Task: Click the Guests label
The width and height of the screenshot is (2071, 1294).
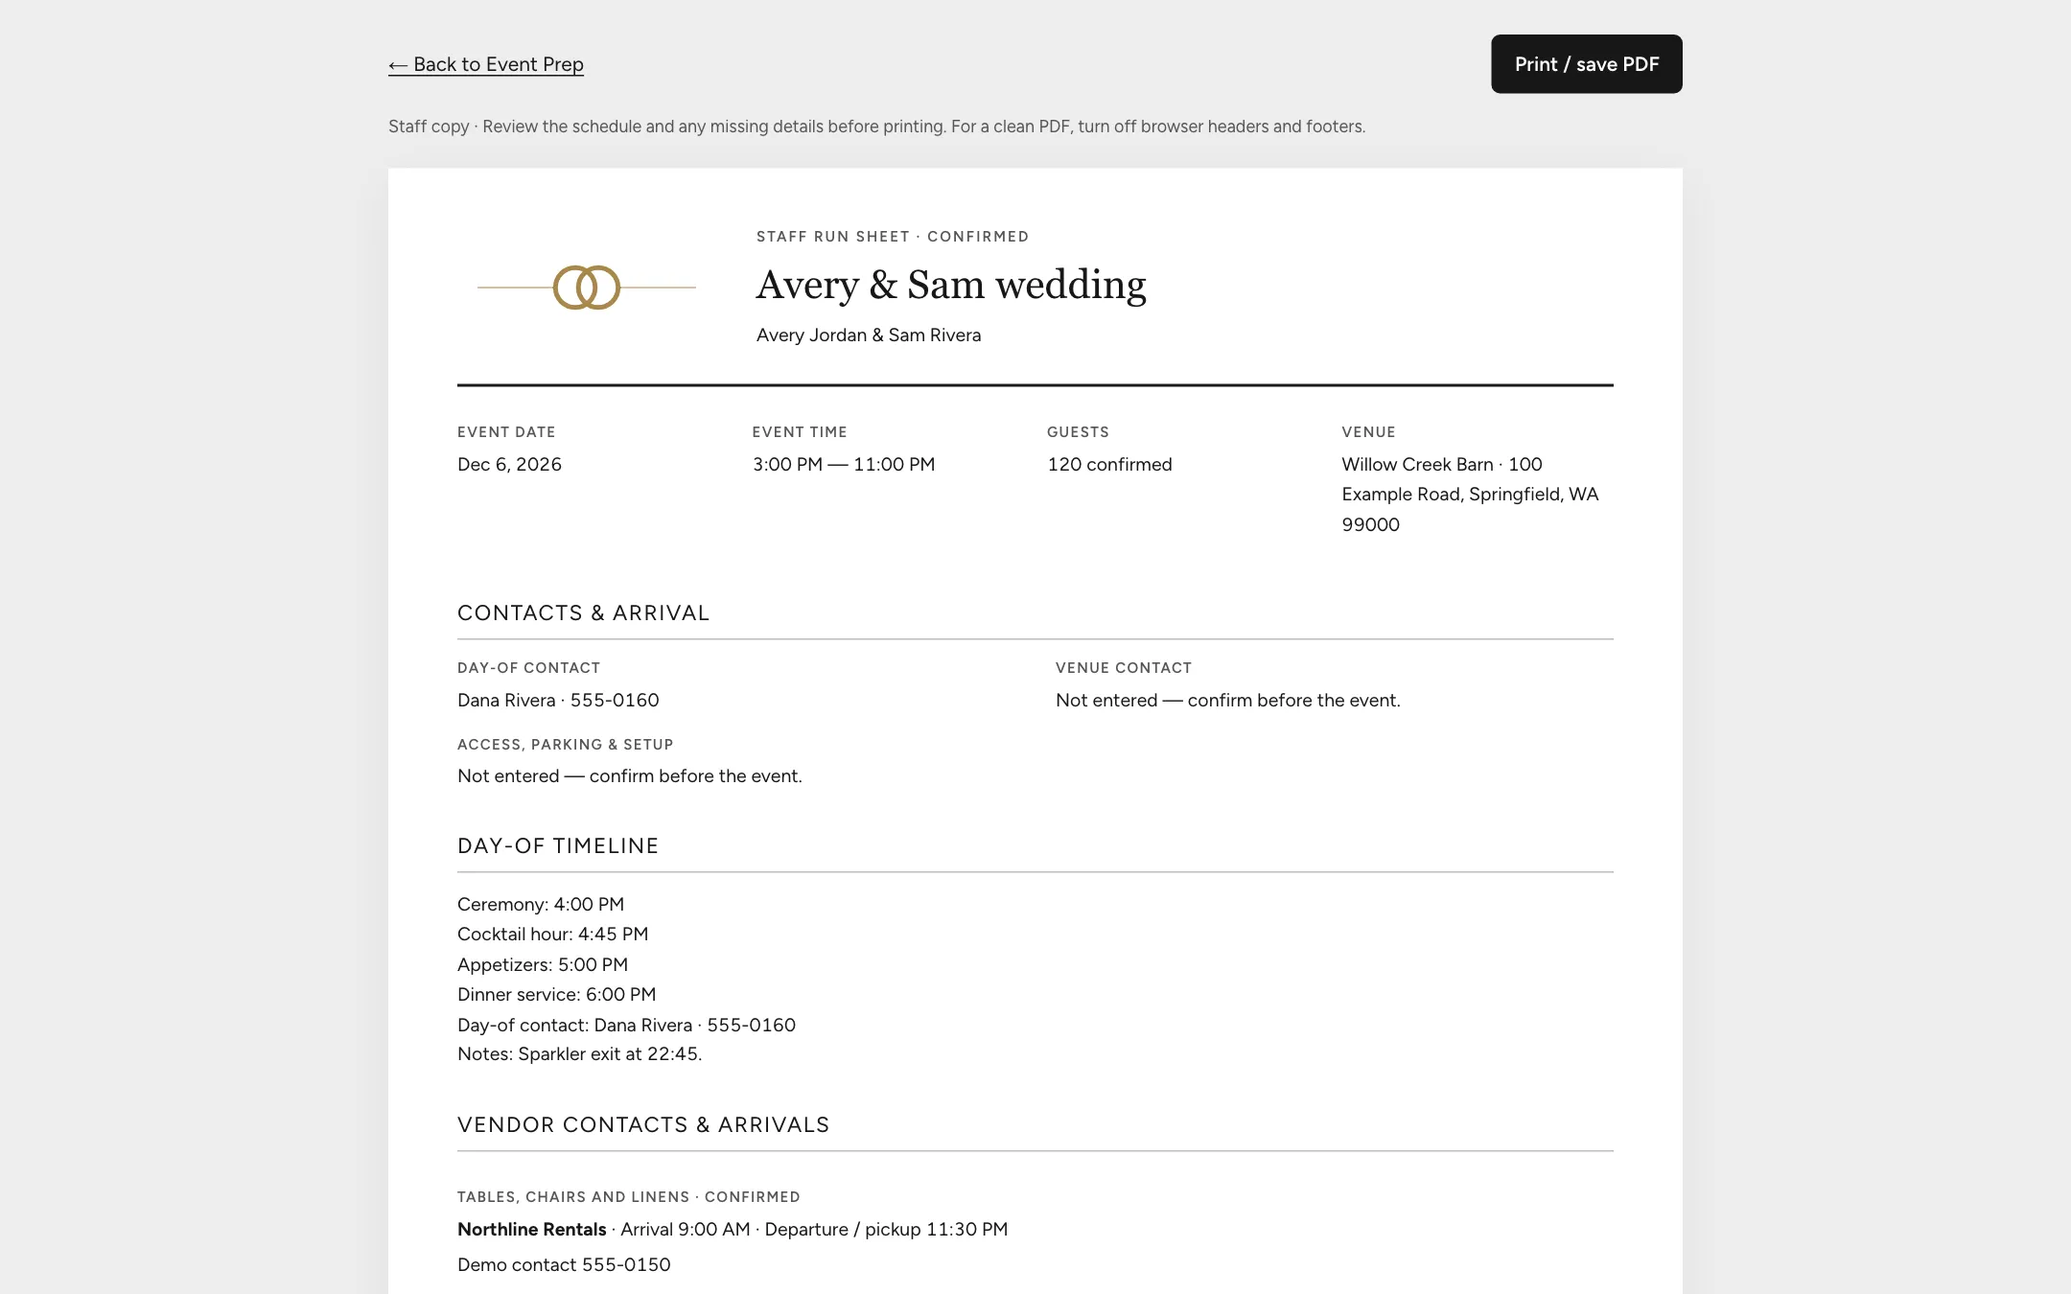Action: [1078, 432]
